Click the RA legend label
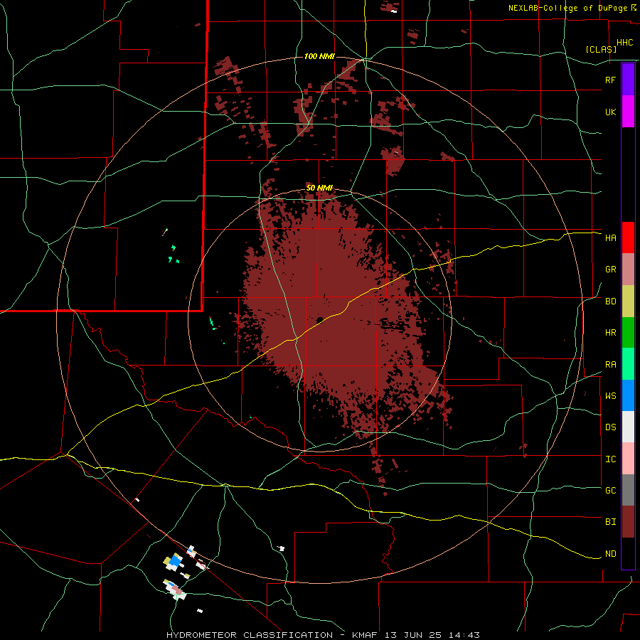 [x=610, y=365]
